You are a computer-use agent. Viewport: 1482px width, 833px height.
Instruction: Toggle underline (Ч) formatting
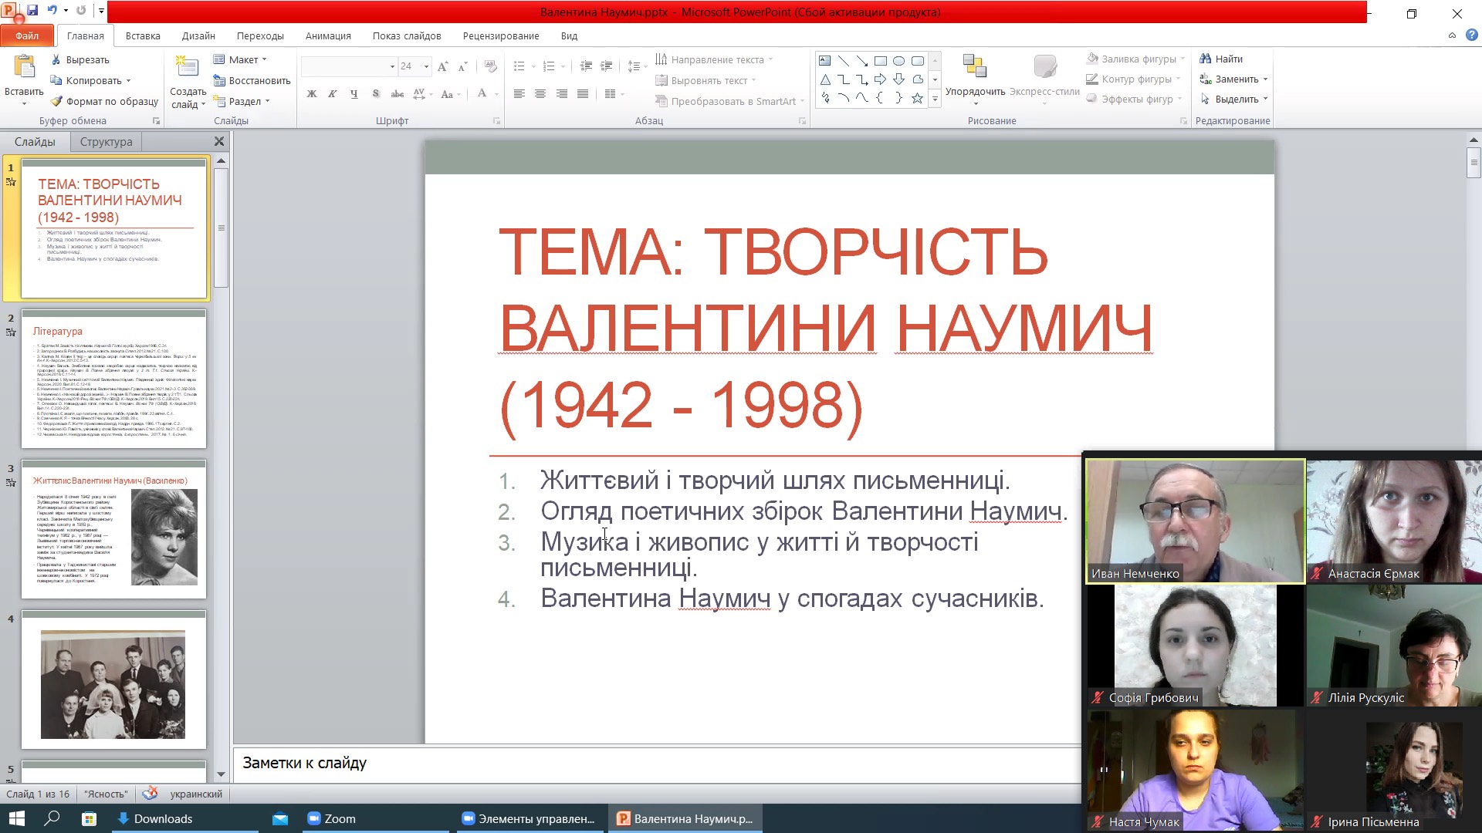tap(354, 94)
